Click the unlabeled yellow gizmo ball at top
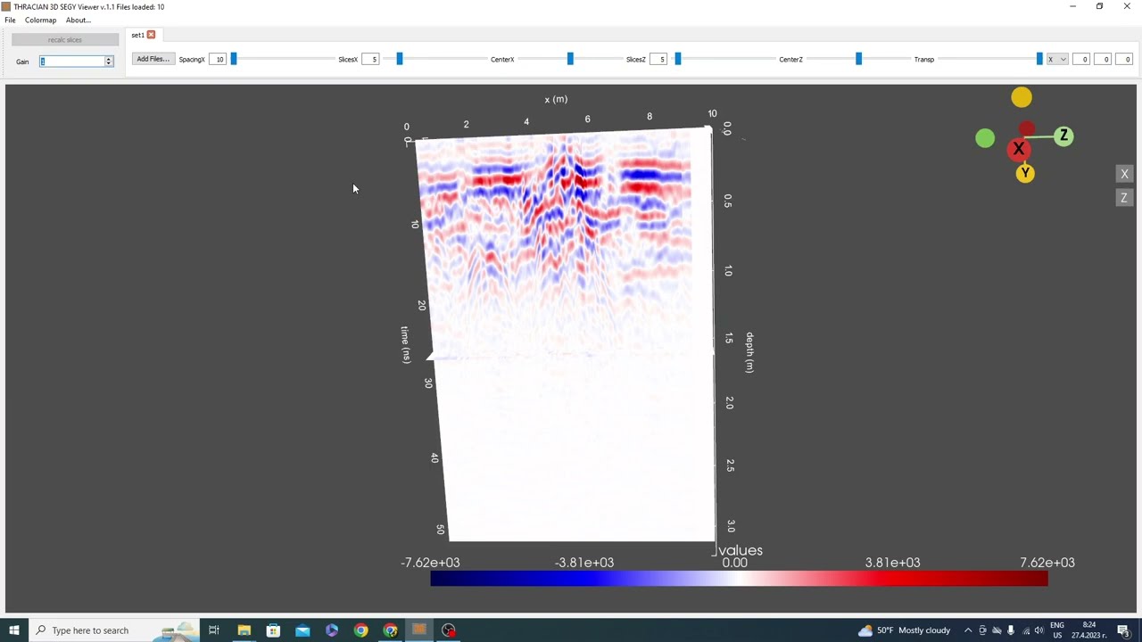 pos(1022,97)
